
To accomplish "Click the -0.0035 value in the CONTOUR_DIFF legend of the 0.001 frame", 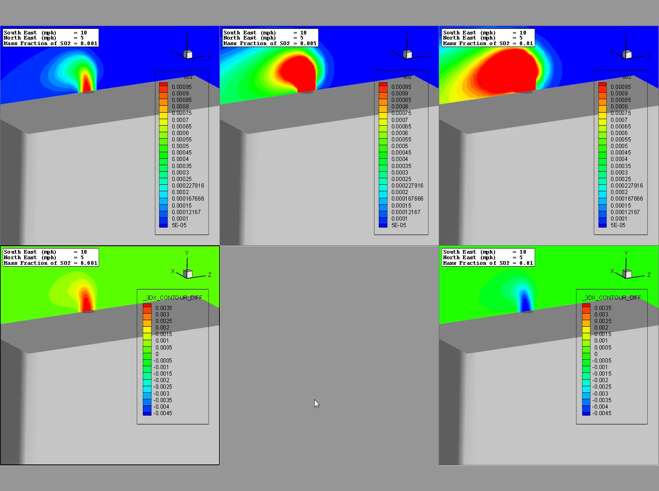I will (x=163, y=400).
